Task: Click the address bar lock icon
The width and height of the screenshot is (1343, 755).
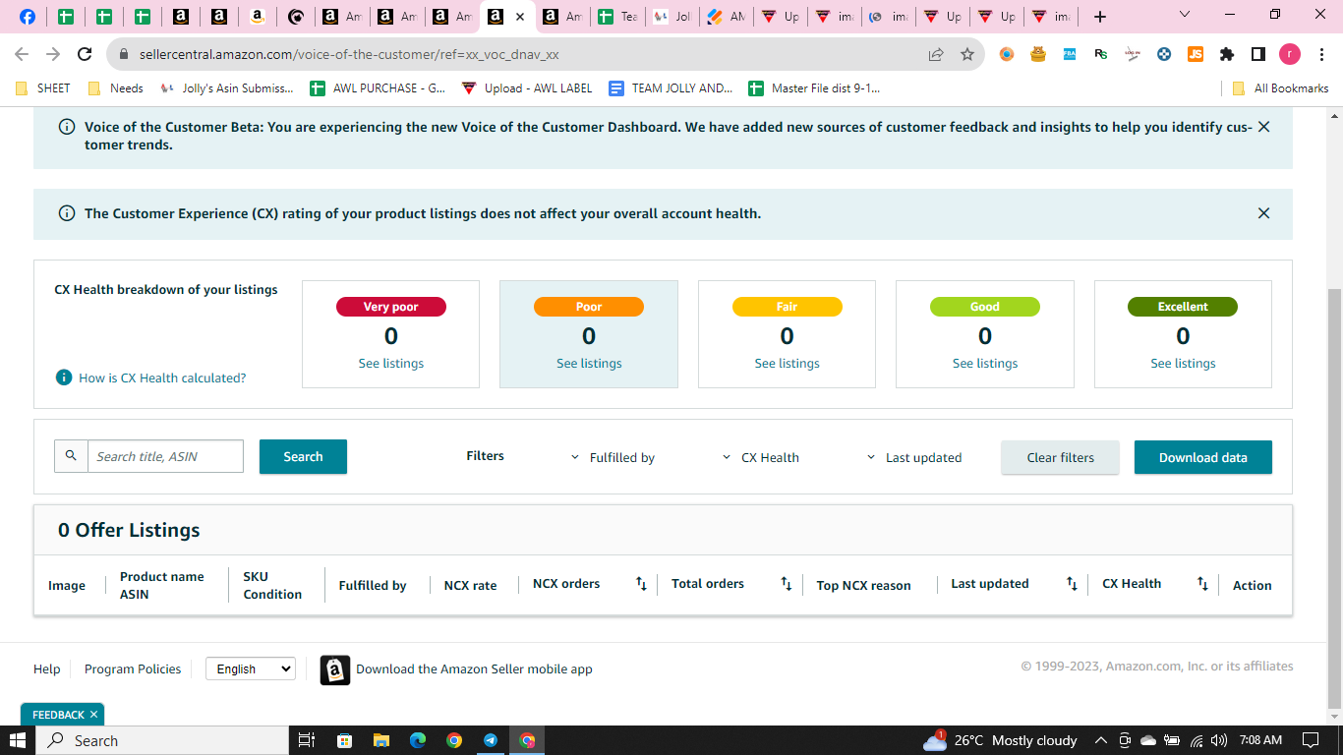Action: [x=124, y=55]
